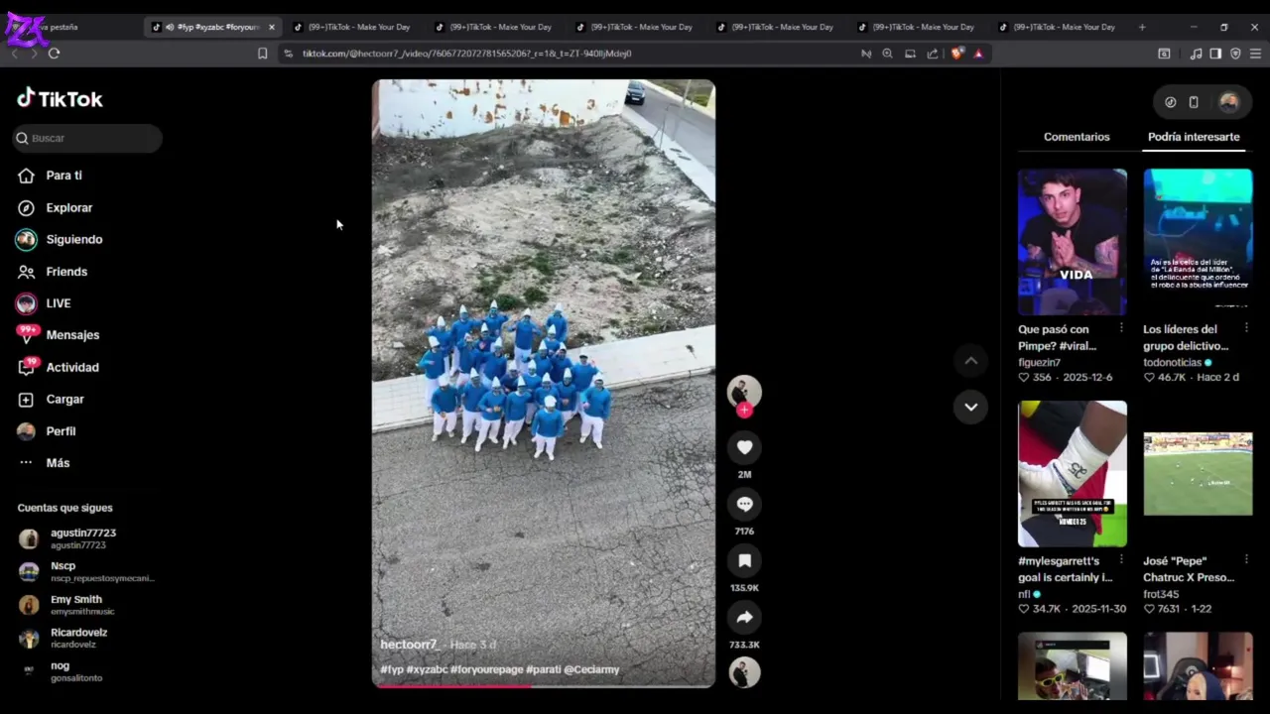Screen dimensions: 1270x714
Task: Reload the page with browser refresh icon
Action: pos(54,54)
